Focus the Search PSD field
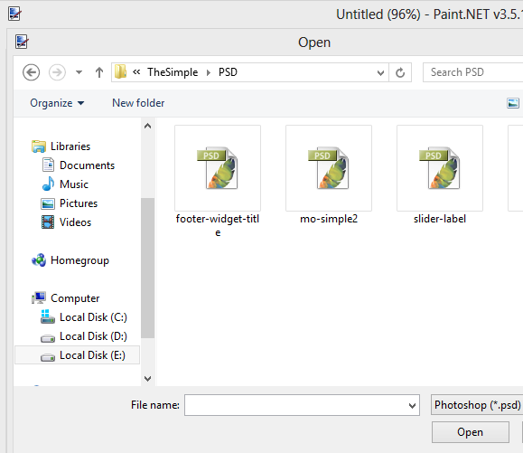Screen dimensions: 523x453 click(472, 72)
